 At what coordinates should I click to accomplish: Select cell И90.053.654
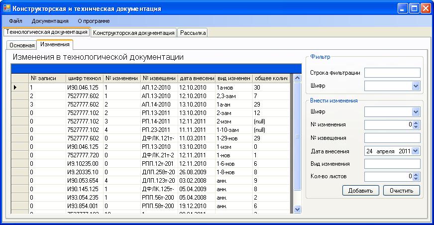[x=85, y=180]
